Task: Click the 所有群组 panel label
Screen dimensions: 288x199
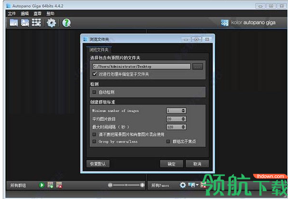Action: (18, 185)
